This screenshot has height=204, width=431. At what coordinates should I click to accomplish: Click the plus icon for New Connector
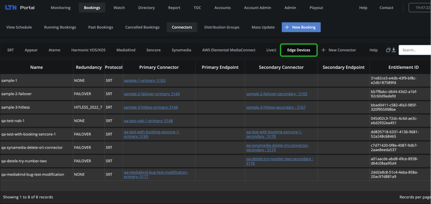(323, 50)
